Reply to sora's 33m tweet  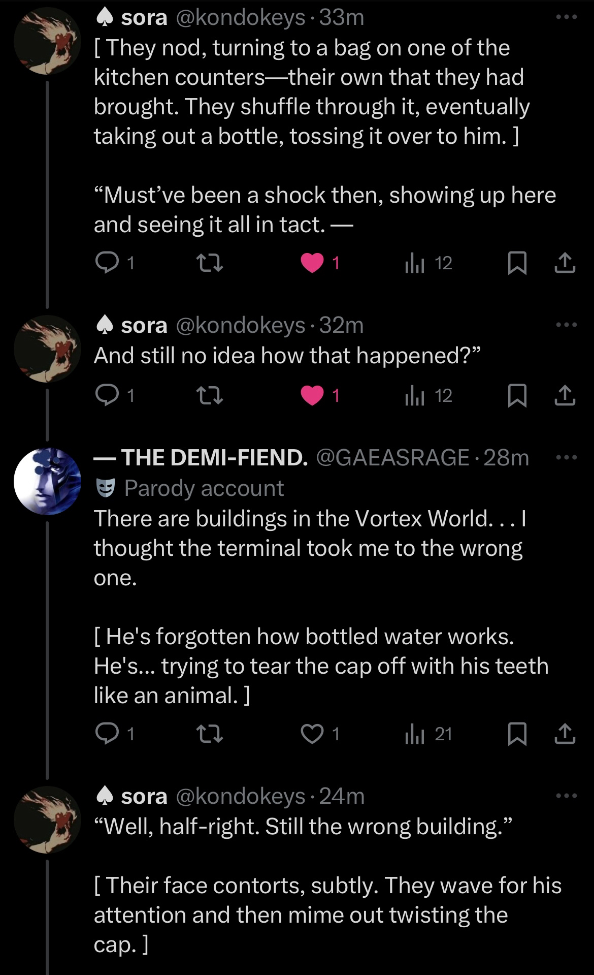(x=107, y=263)
